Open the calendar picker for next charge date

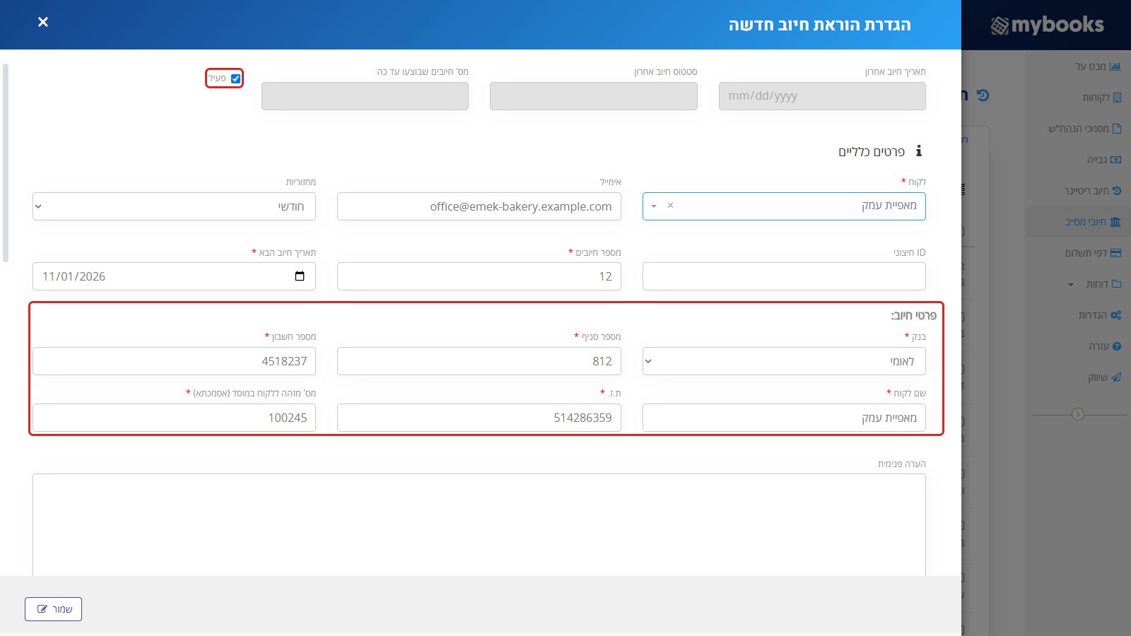click(x=300, y=276)
